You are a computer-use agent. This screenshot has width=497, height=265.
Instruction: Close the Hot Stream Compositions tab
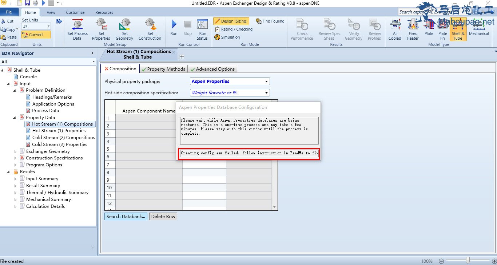click(174, 52)
